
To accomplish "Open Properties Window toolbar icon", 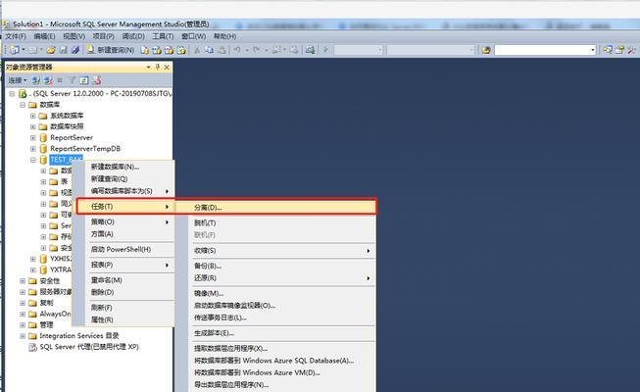I will (x=619, y=50).
